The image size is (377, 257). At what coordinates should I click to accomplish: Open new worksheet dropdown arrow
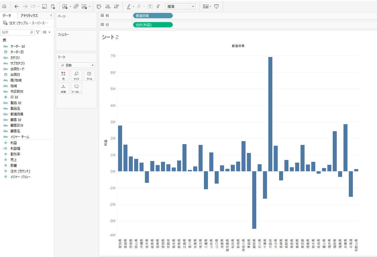[70, 6]
